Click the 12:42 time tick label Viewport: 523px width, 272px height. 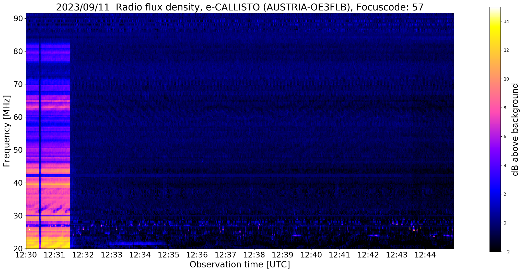point(368,255)
